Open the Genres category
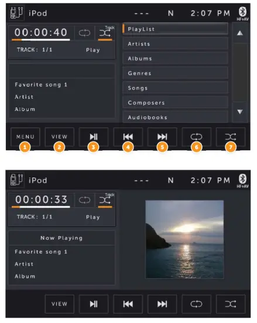The width and height of the screenshot is (257, 323). [x=175, y=73]
